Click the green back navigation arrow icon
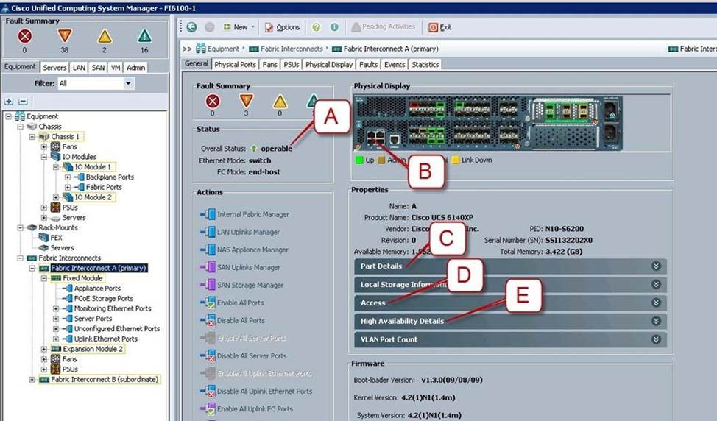This screenshot has width=717, height=421. click(x=191, y=27)
